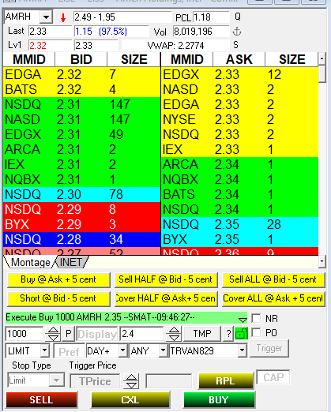Click the IEX 2.33 ask row

coord(239,149)
